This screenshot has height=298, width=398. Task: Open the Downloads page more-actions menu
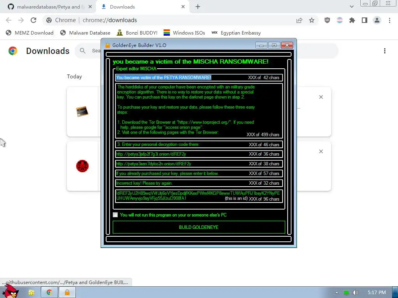[385, 51]
